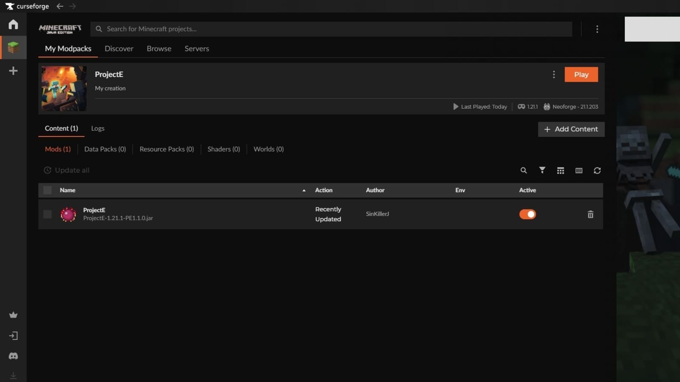Open the Home page in the sidebar
680x382 pixels.
click(13, 24)
